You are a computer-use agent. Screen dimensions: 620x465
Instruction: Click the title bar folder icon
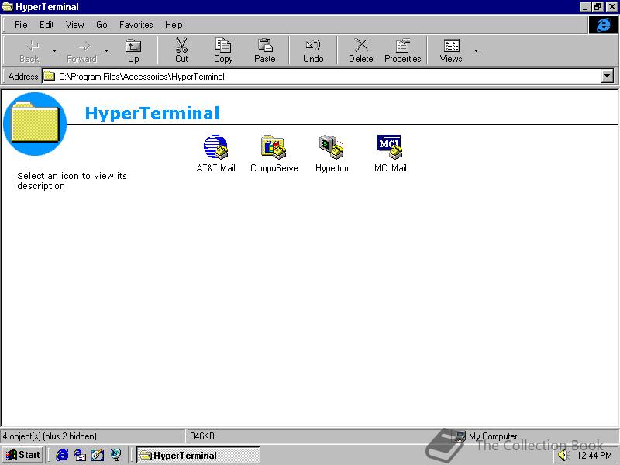[x=8, y=7]
